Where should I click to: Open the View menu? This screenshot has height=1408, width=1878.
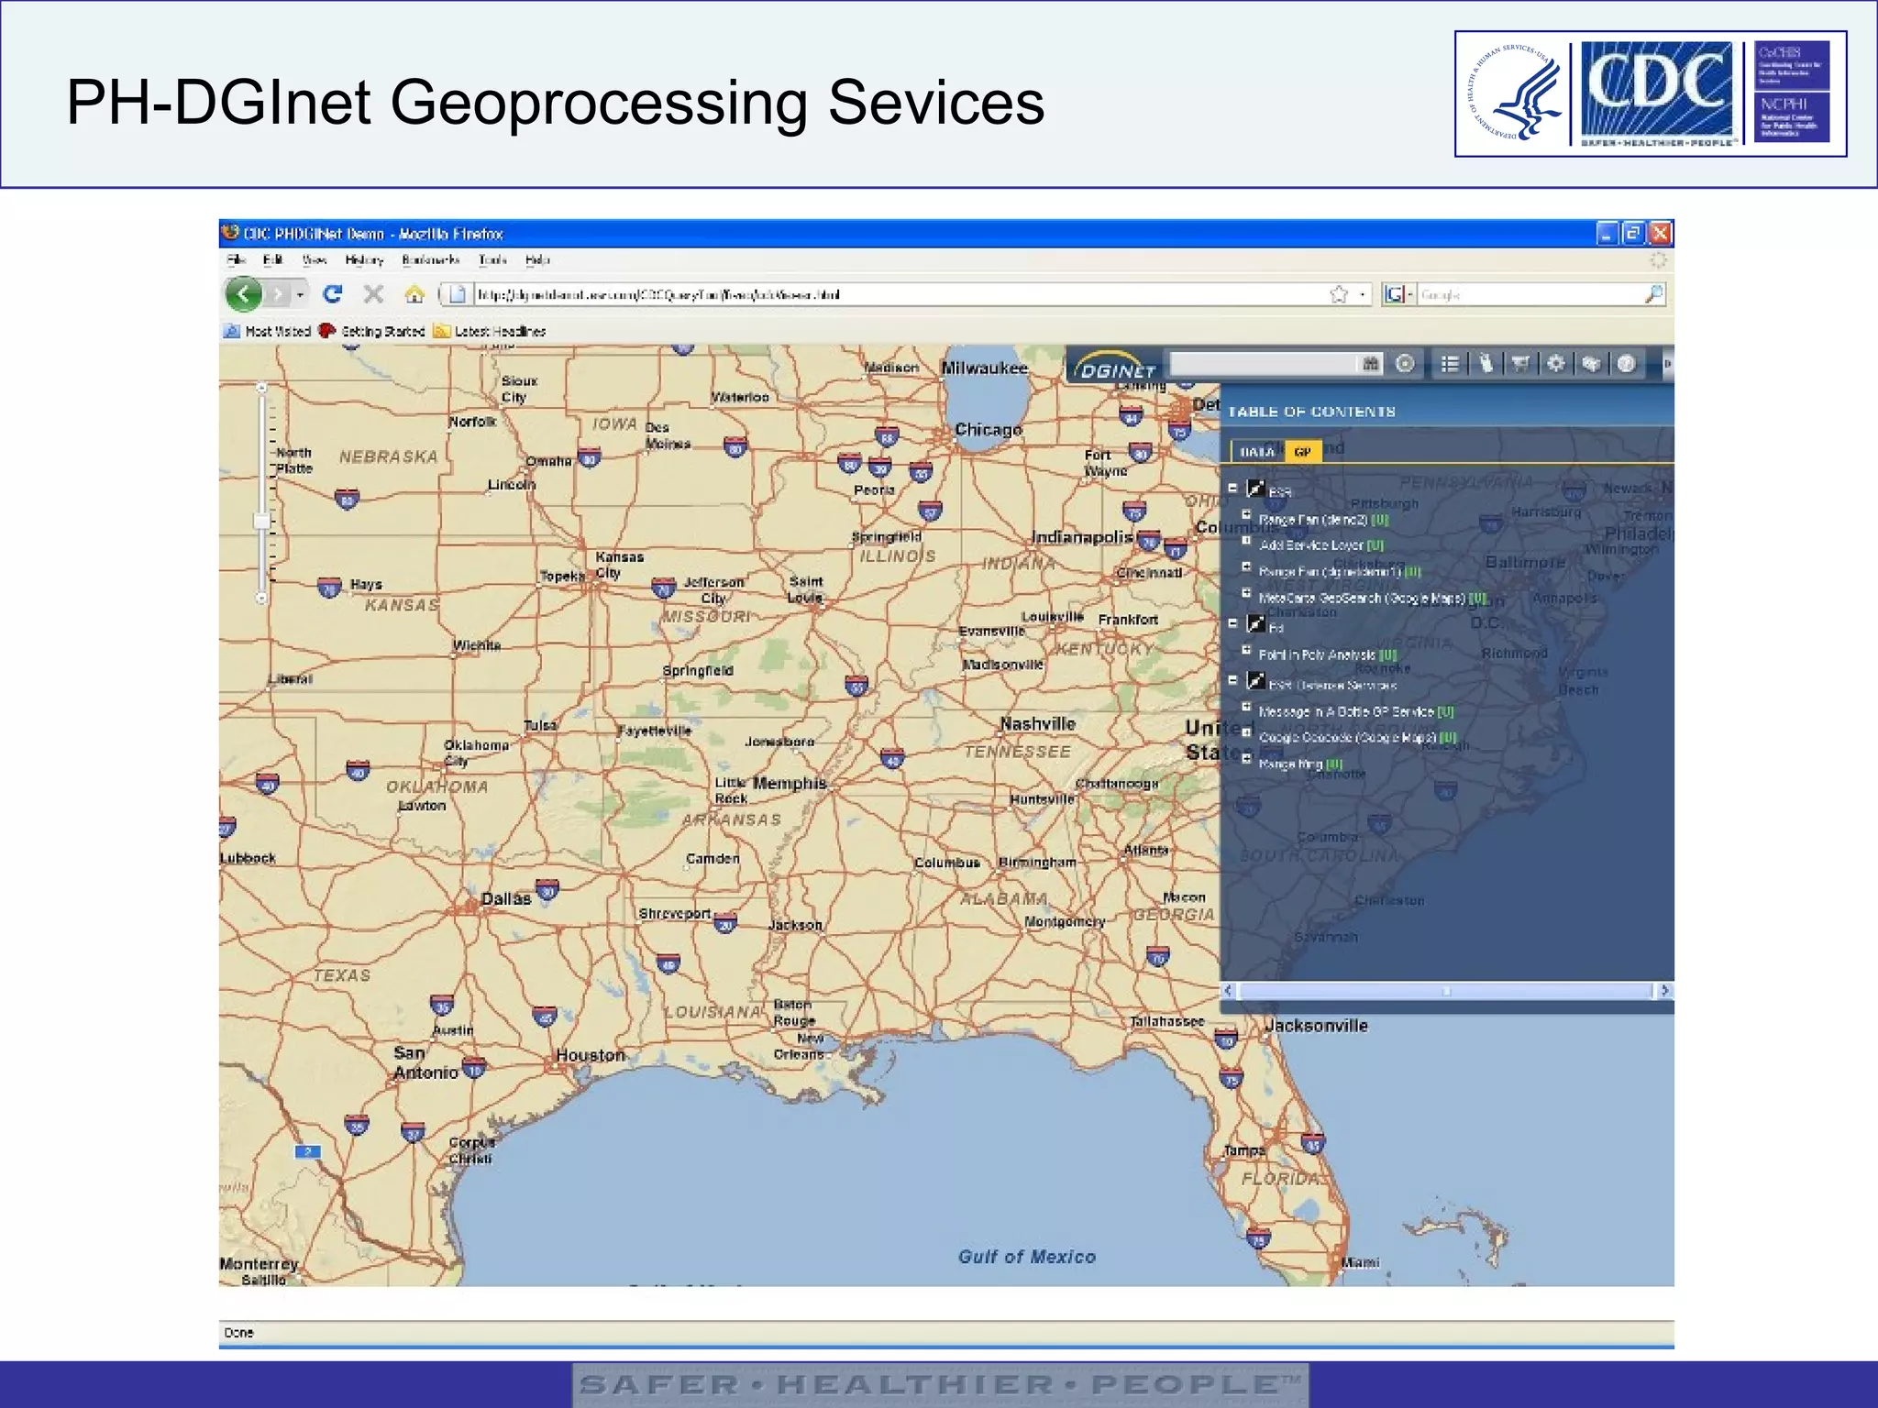point(315,260)
